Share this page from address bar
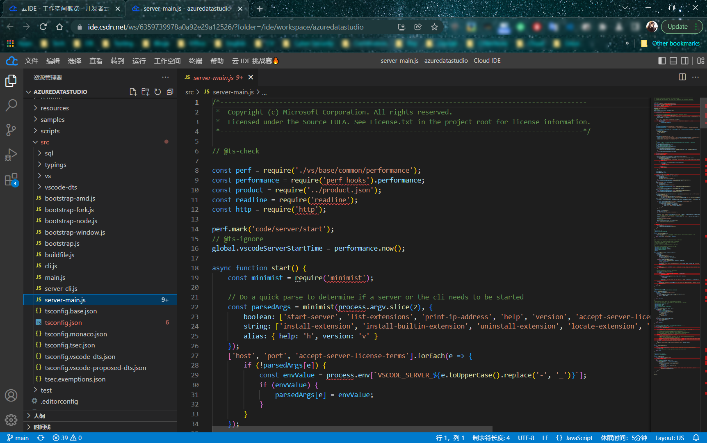Image resolution: width=707 pixels, height=443 pixels. tap(418, 27)
